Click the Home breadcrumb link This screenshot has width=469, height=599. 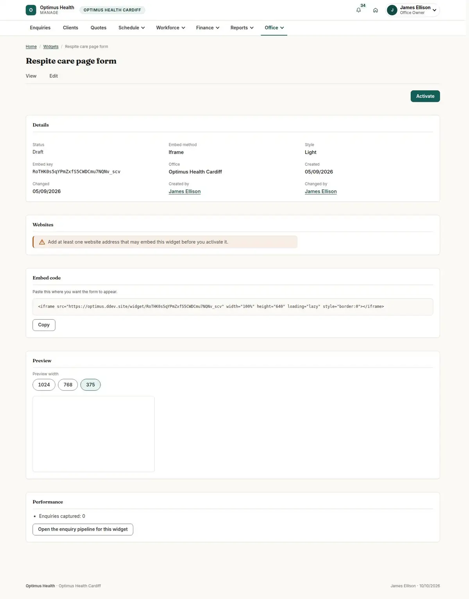[31, 47]
